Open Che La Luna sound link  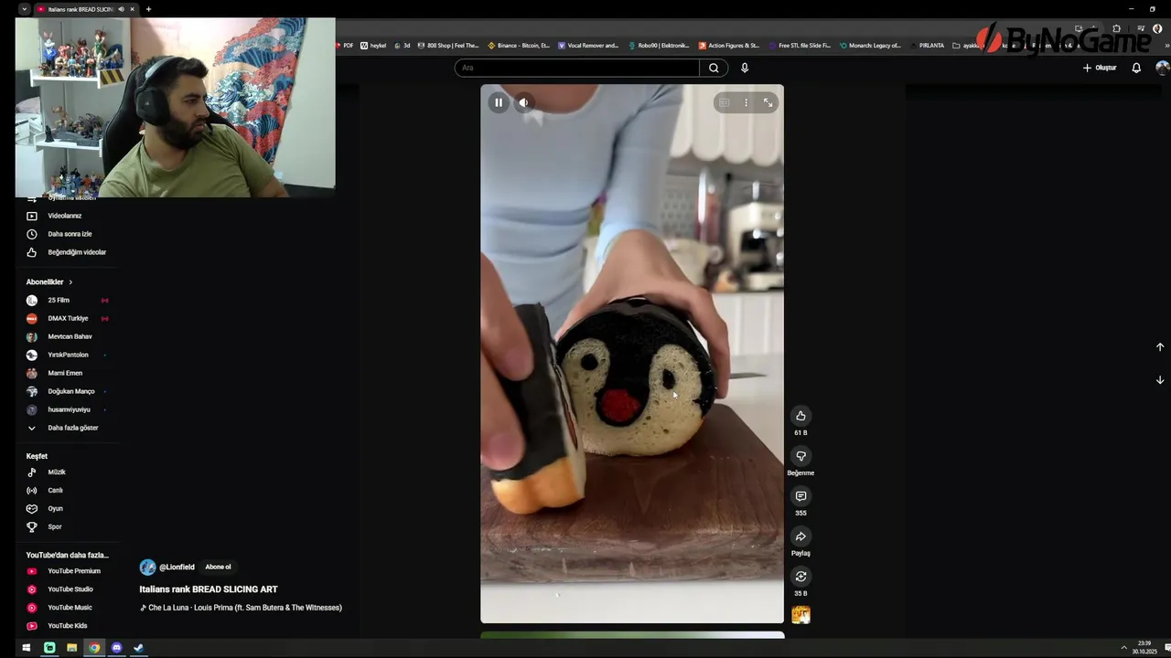pyautogui.click(x=242, y=608)
